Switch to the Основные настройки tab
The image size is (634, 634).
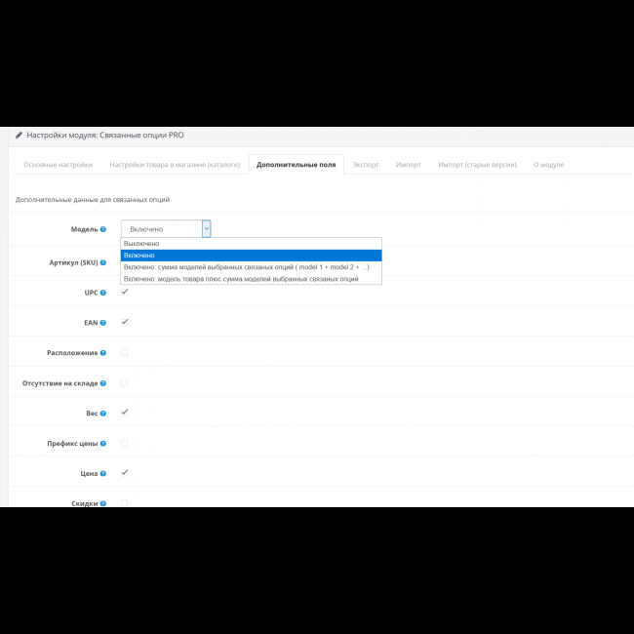click(59, 165)
